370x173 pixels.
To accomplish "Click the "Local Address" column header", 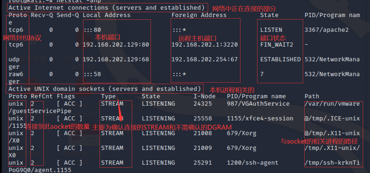I will click(106, 15).
